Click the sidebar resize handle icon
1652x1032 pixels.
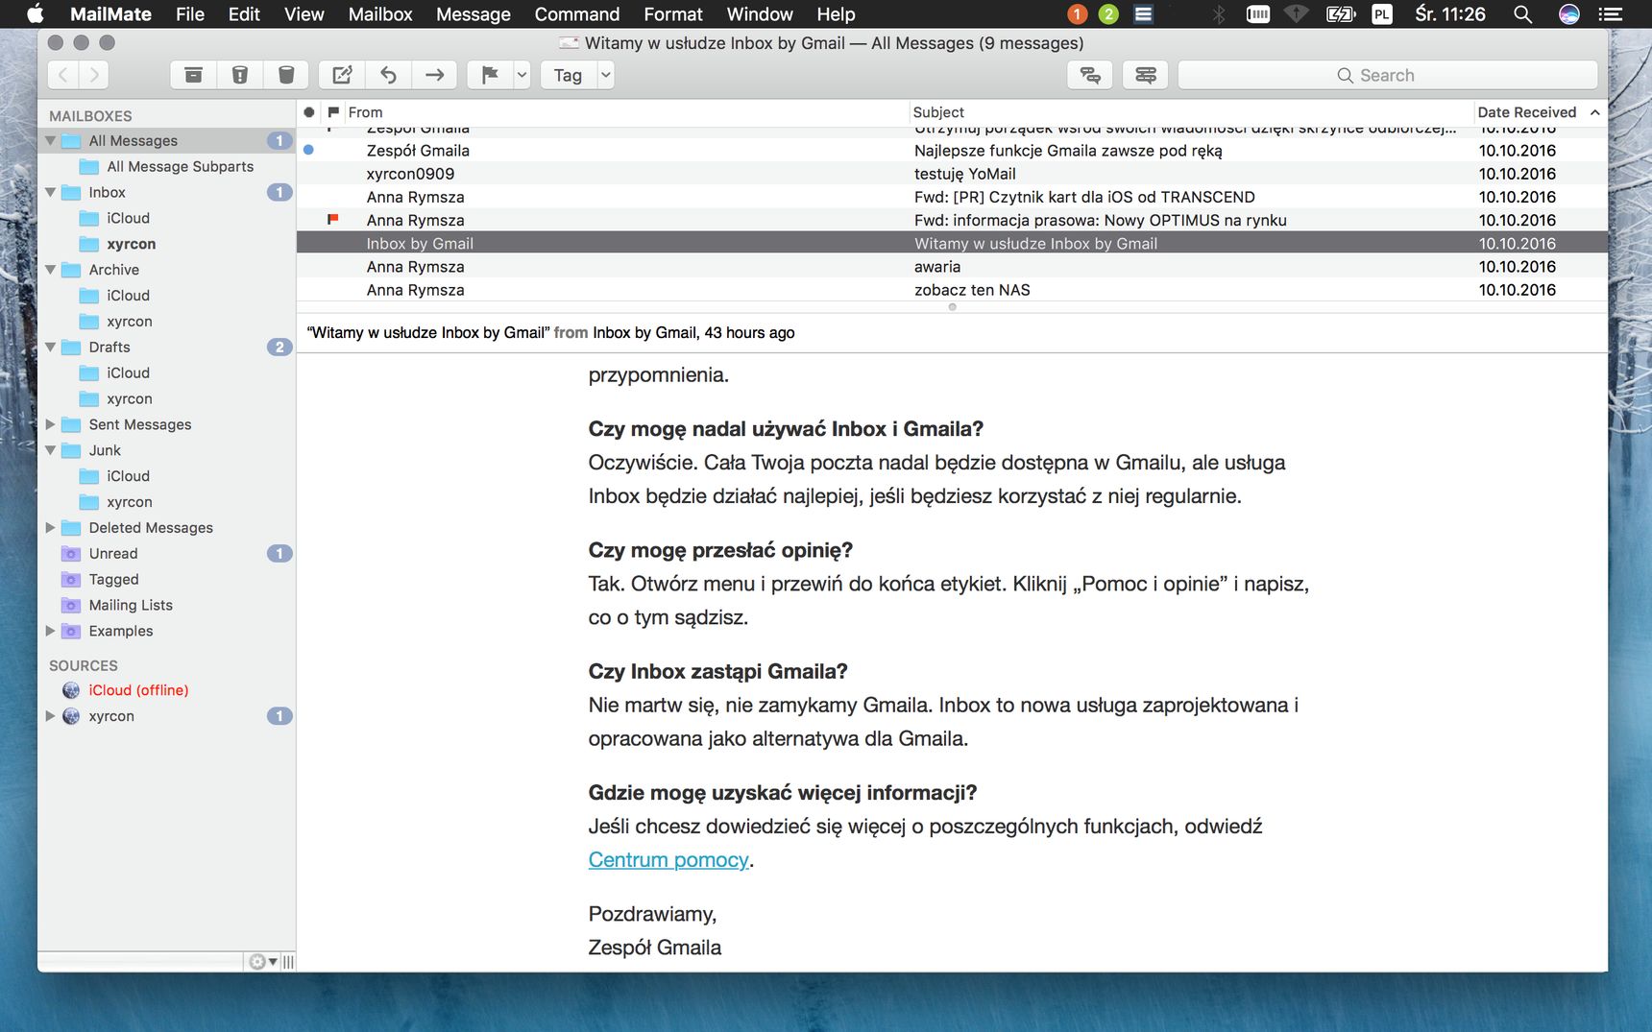point(288,961)
